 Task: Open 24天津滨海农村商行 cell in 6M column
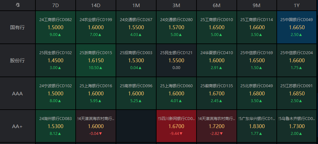pyautogui.click(x=217, y=126)
